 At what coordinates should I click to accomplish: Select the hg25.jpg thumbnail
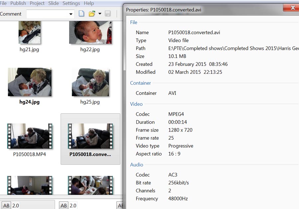pyautogui.click(x=90, y=82)
